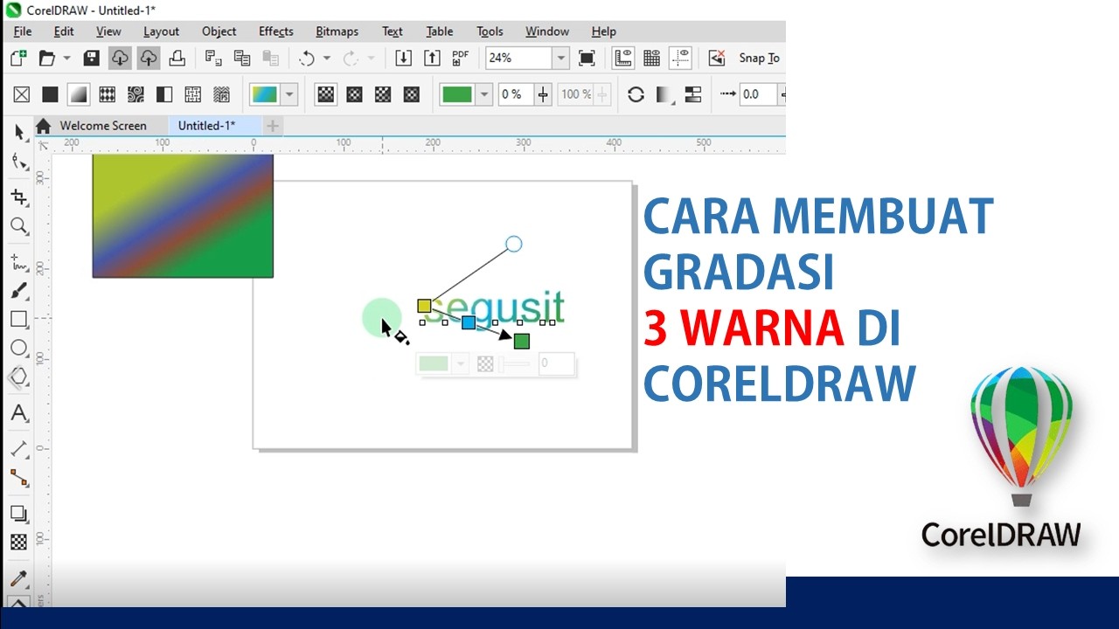Open the green node color dropdown
Viewport: 1119px width, 629px height.
tap(484, 94)
